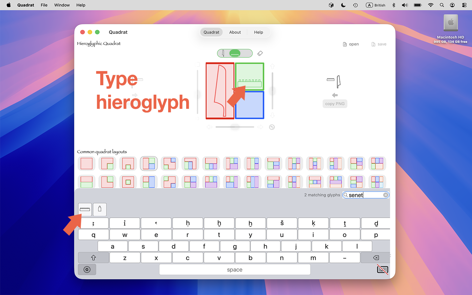Select the first single-pane quadrat layout
Screen dimensions: 472x295
coord(86,163)
